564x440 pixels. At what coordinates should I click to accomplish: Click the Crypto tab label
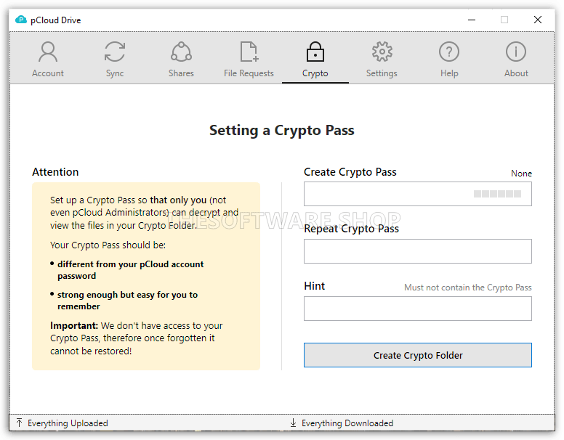(315, 73)
